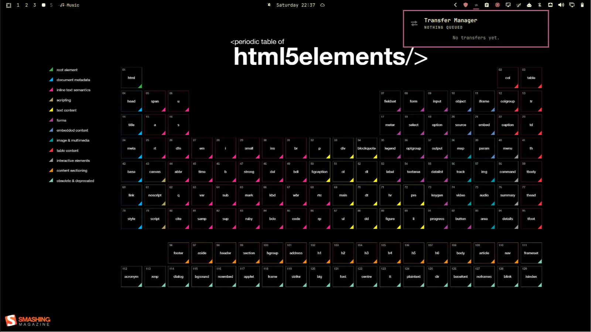Image resolution: width=591 pixels, height=332 pixels.
Task: Click the robot head icon in bar
Action: click(x=529, y=5)
